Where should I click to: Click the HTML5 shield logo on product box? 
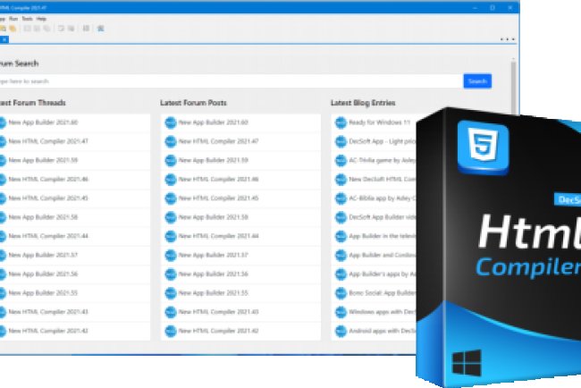482,145
